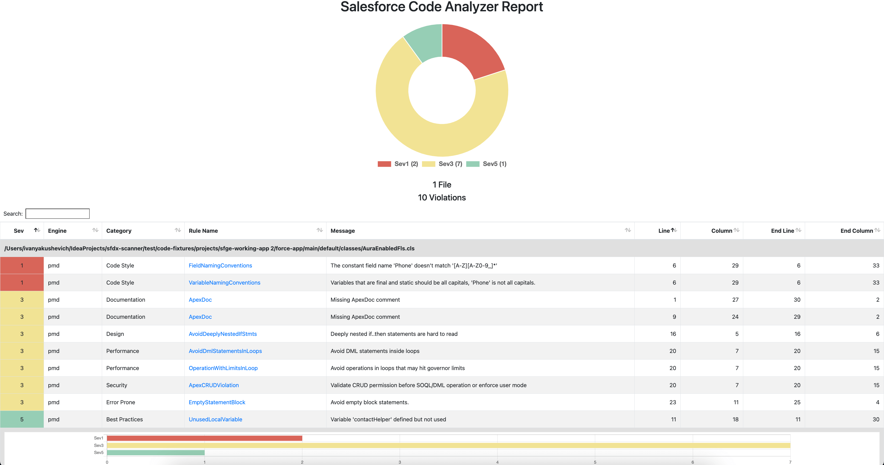Open the FieldNamingConventions rule link
This screenshot has width=884, height=465.
tap(220, 266)
